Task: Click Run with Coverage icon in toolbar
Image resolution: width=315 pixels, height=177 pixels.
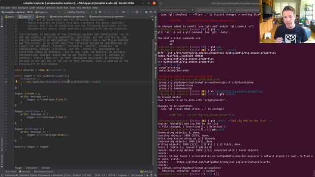Action: (100, 12)
